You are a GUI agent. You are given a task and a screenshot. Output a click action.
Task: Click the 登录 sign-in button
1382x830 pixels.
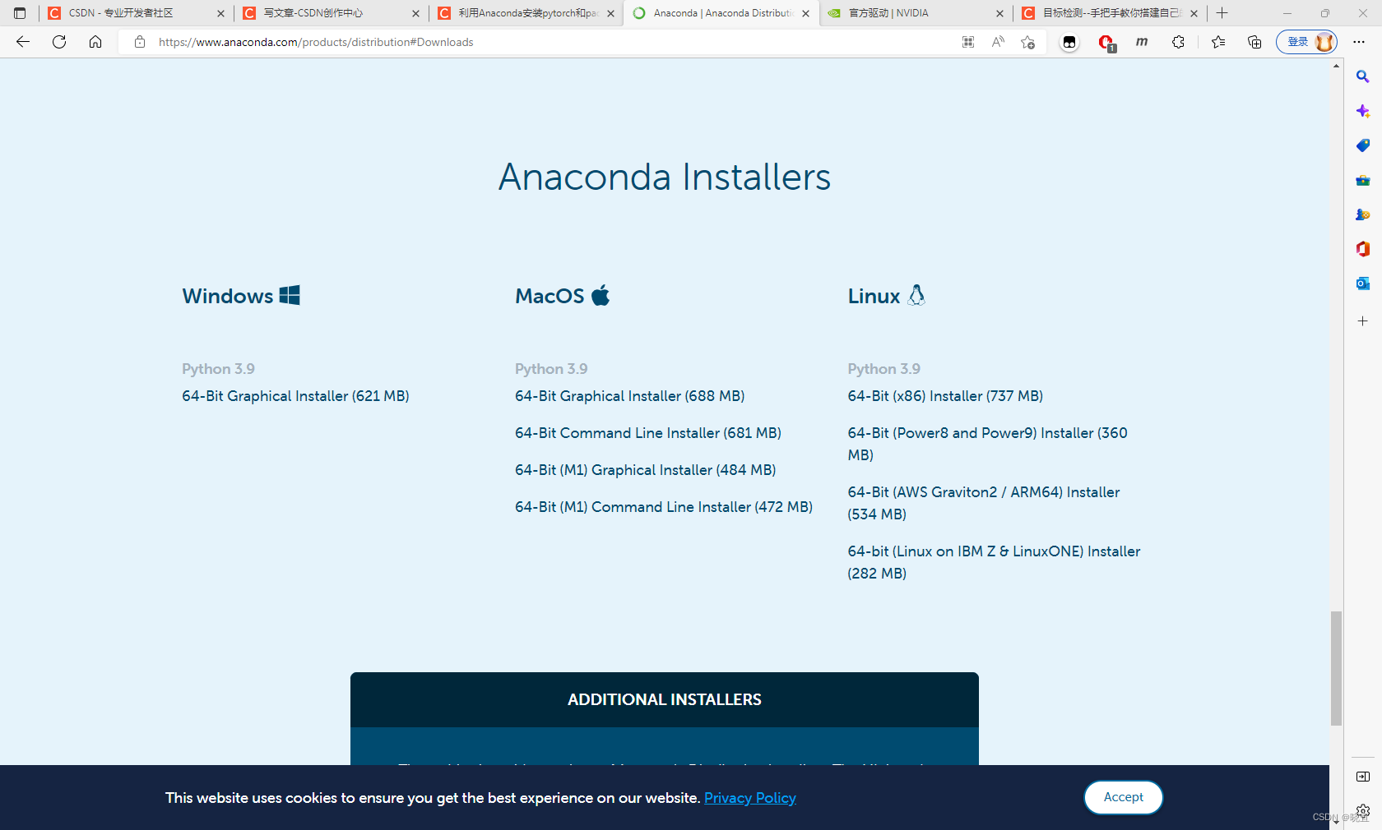[x=1306, y=42]
